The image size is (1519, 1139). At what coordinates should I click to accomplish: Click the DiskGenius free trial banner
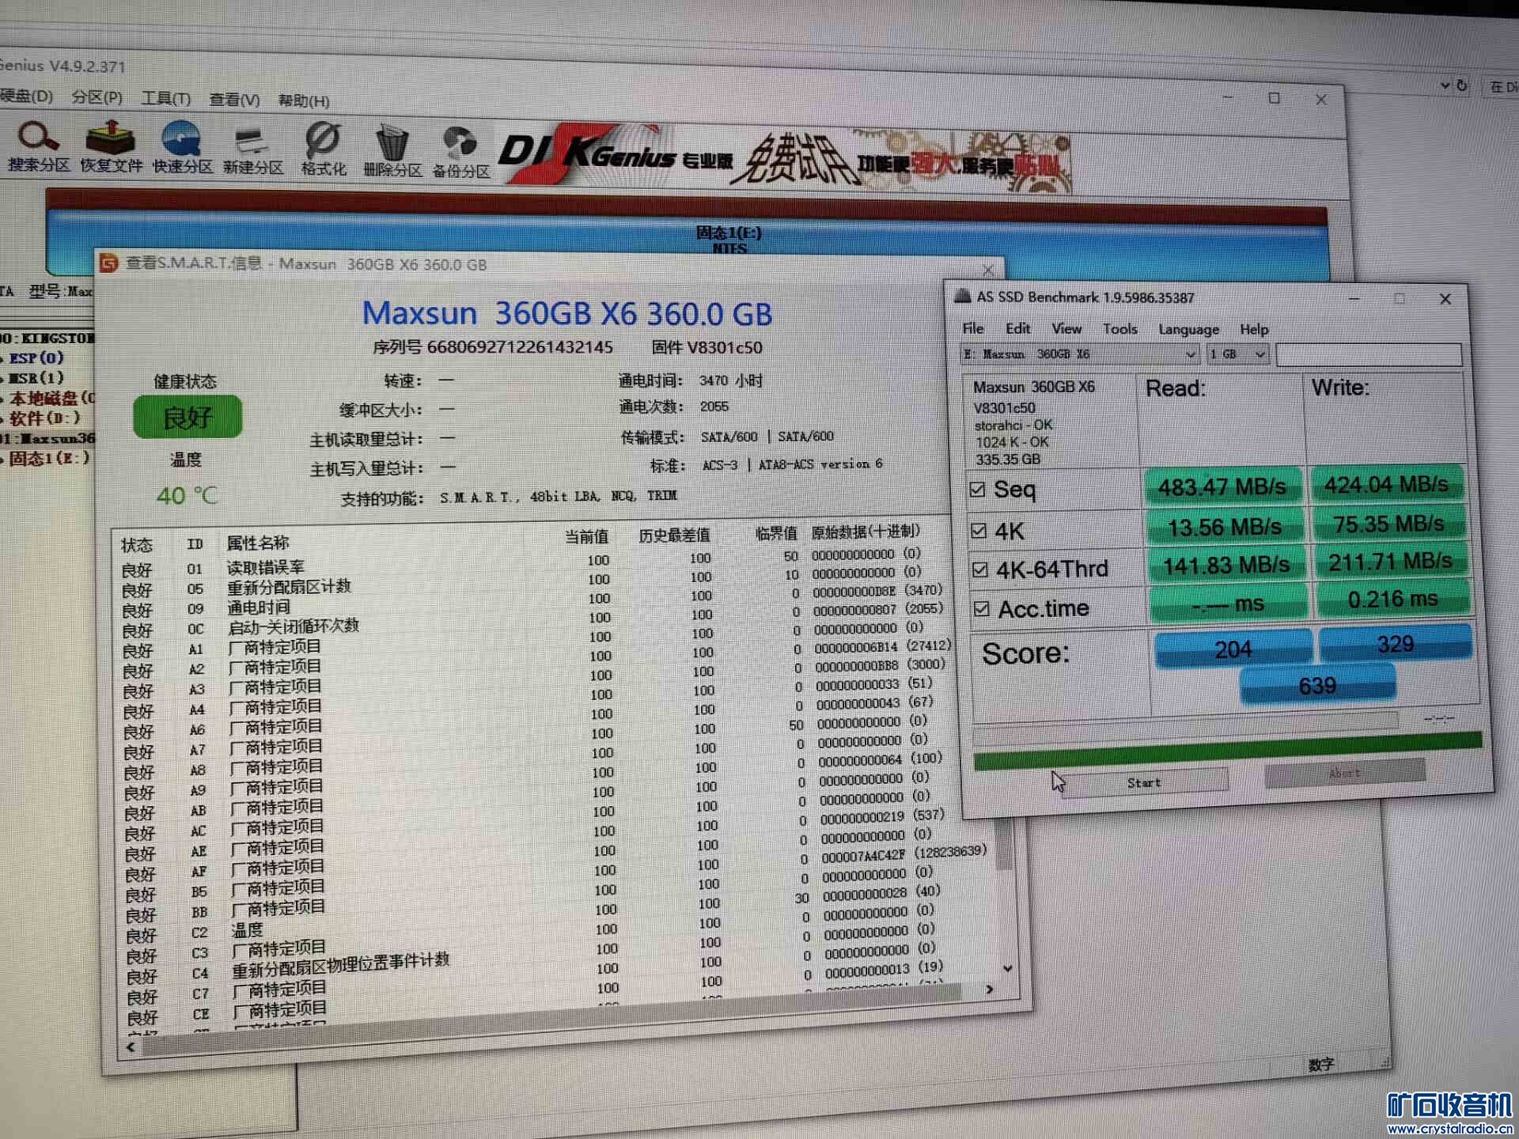pos(783,158)
